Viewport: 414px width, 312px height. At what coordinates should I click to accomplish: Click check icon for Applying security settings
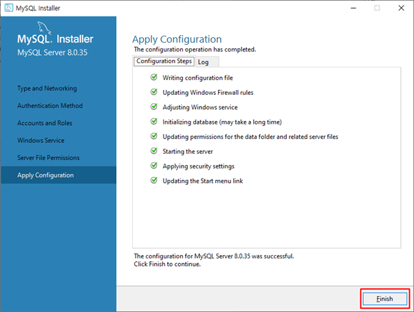point(154,166)
